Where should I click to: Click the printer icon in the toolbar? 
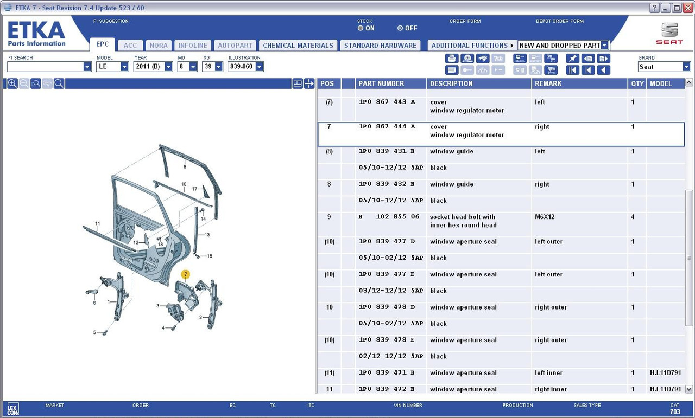tap(452, 59)
